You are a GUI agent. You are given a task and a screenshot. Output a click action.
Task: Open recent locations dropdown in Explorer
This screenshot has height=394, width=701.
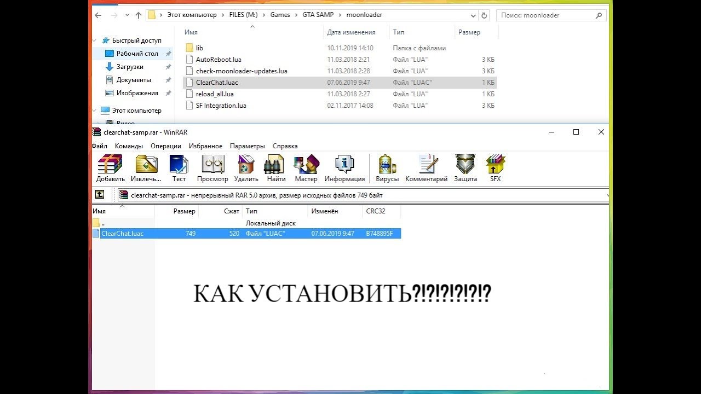click(127, 15)
